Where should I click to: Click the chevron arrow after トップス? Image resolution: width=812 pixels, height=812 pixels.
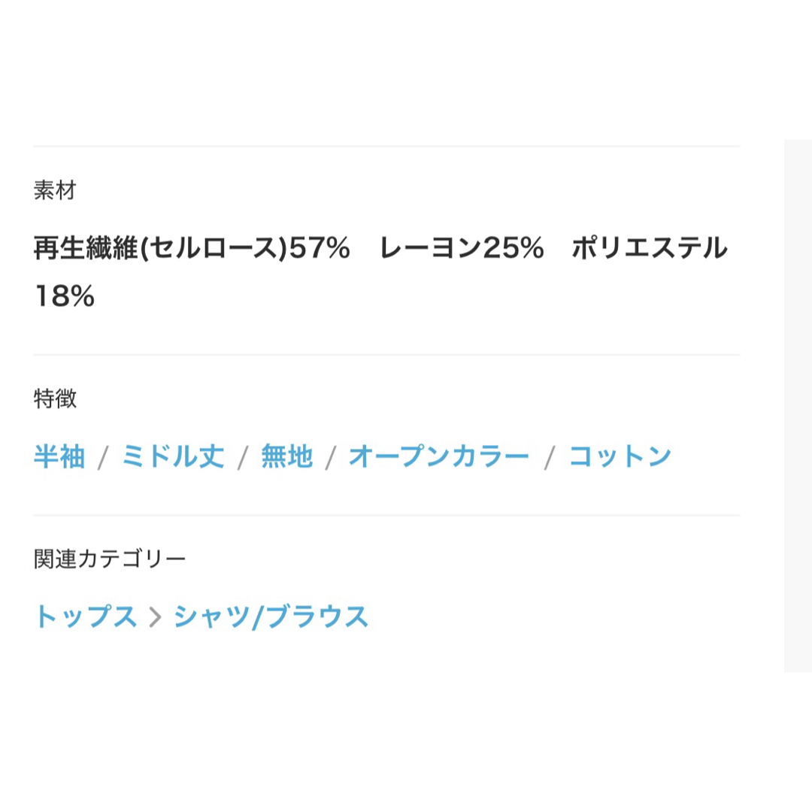[155, 617]
